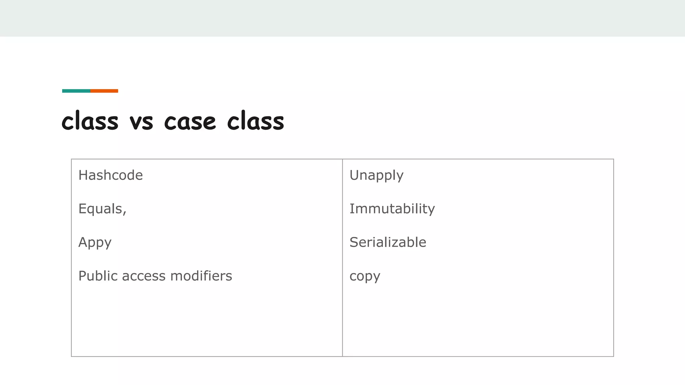
Task: Click the Equals entry in left column
Action: (x=102, y=209)
